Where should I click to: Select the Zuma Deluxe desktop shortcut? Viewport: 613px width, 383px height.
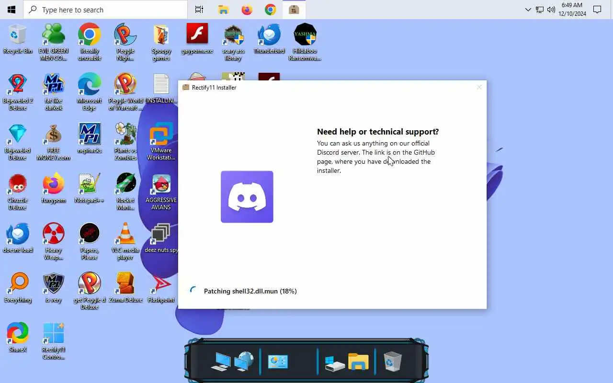tap(125, 288)
